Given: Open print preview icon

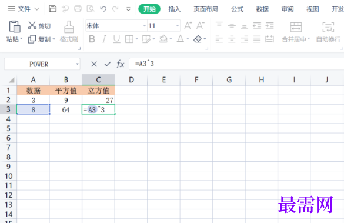Looking at the screenshot, I should (x=91, y=9).
